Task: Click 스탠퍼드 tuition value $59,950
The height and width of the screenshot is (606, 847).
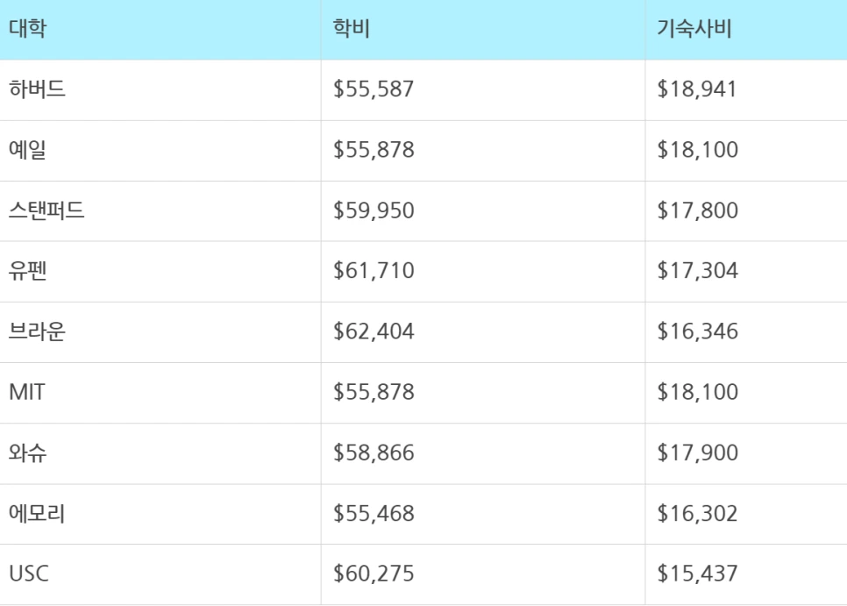Action: (374, 210)
